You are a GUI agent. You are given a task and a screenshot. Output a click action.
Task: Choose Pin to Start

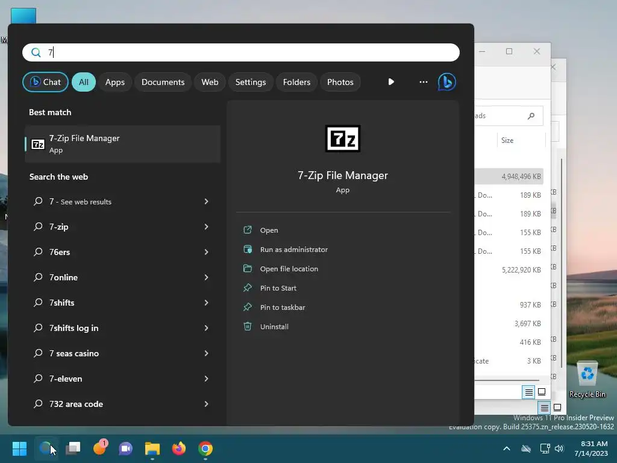[278, 288]
